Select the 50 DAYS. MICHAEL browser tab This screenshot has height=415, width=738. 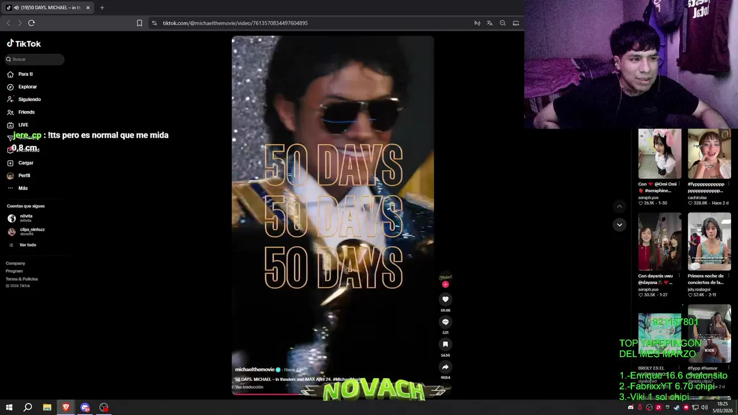coord(48,7)
